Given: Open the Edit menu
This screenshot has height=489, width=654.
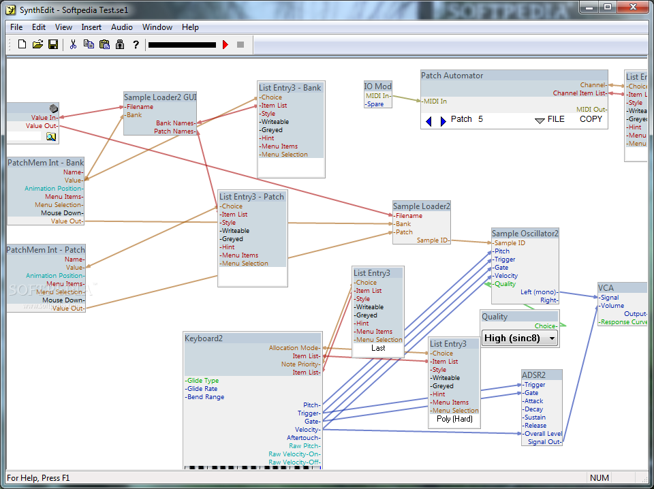Looking at the screenshot, I should (x=39, y=27).
